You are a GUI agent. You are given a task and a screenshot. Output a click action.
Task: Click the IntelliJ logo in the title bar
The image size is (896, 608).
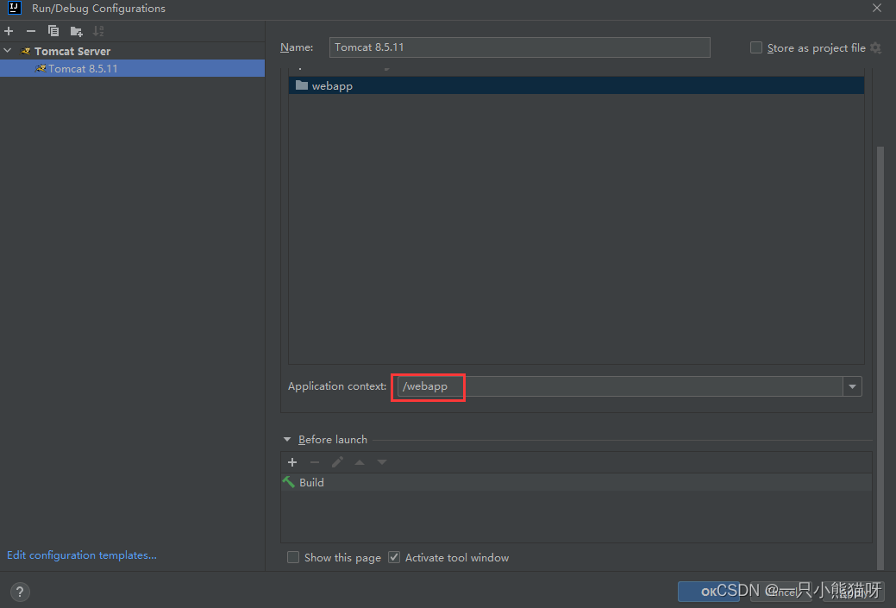click(15, 8)
